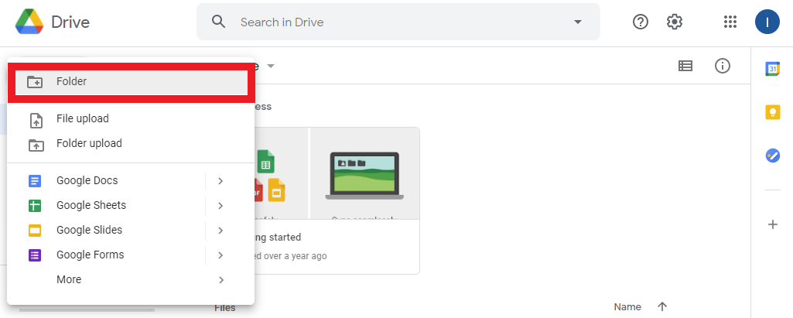Viewport: 793px width, 318px height.
Task: Open the account avatar labeled I
Action: (x=767, y=22)
